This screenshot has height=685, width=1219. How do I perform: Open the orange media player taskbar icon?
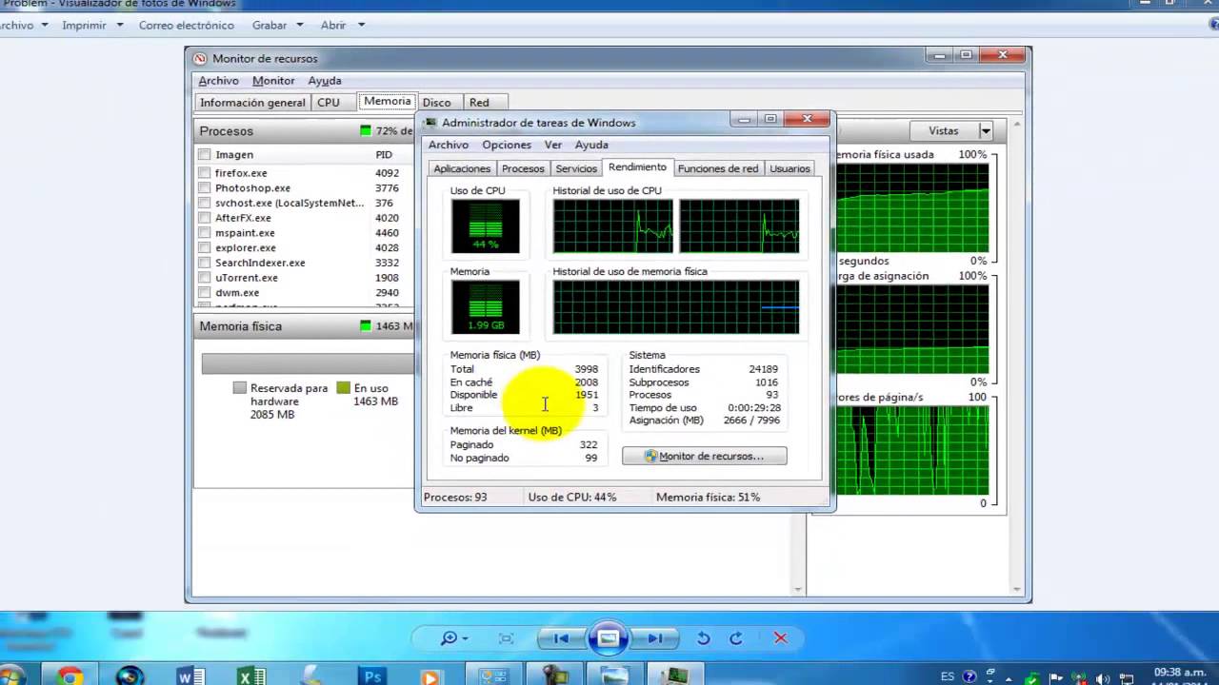click(x=433, y=675)
